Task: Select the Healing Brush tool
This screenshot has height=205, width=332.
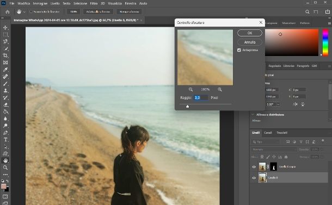Action: [5, 77]
